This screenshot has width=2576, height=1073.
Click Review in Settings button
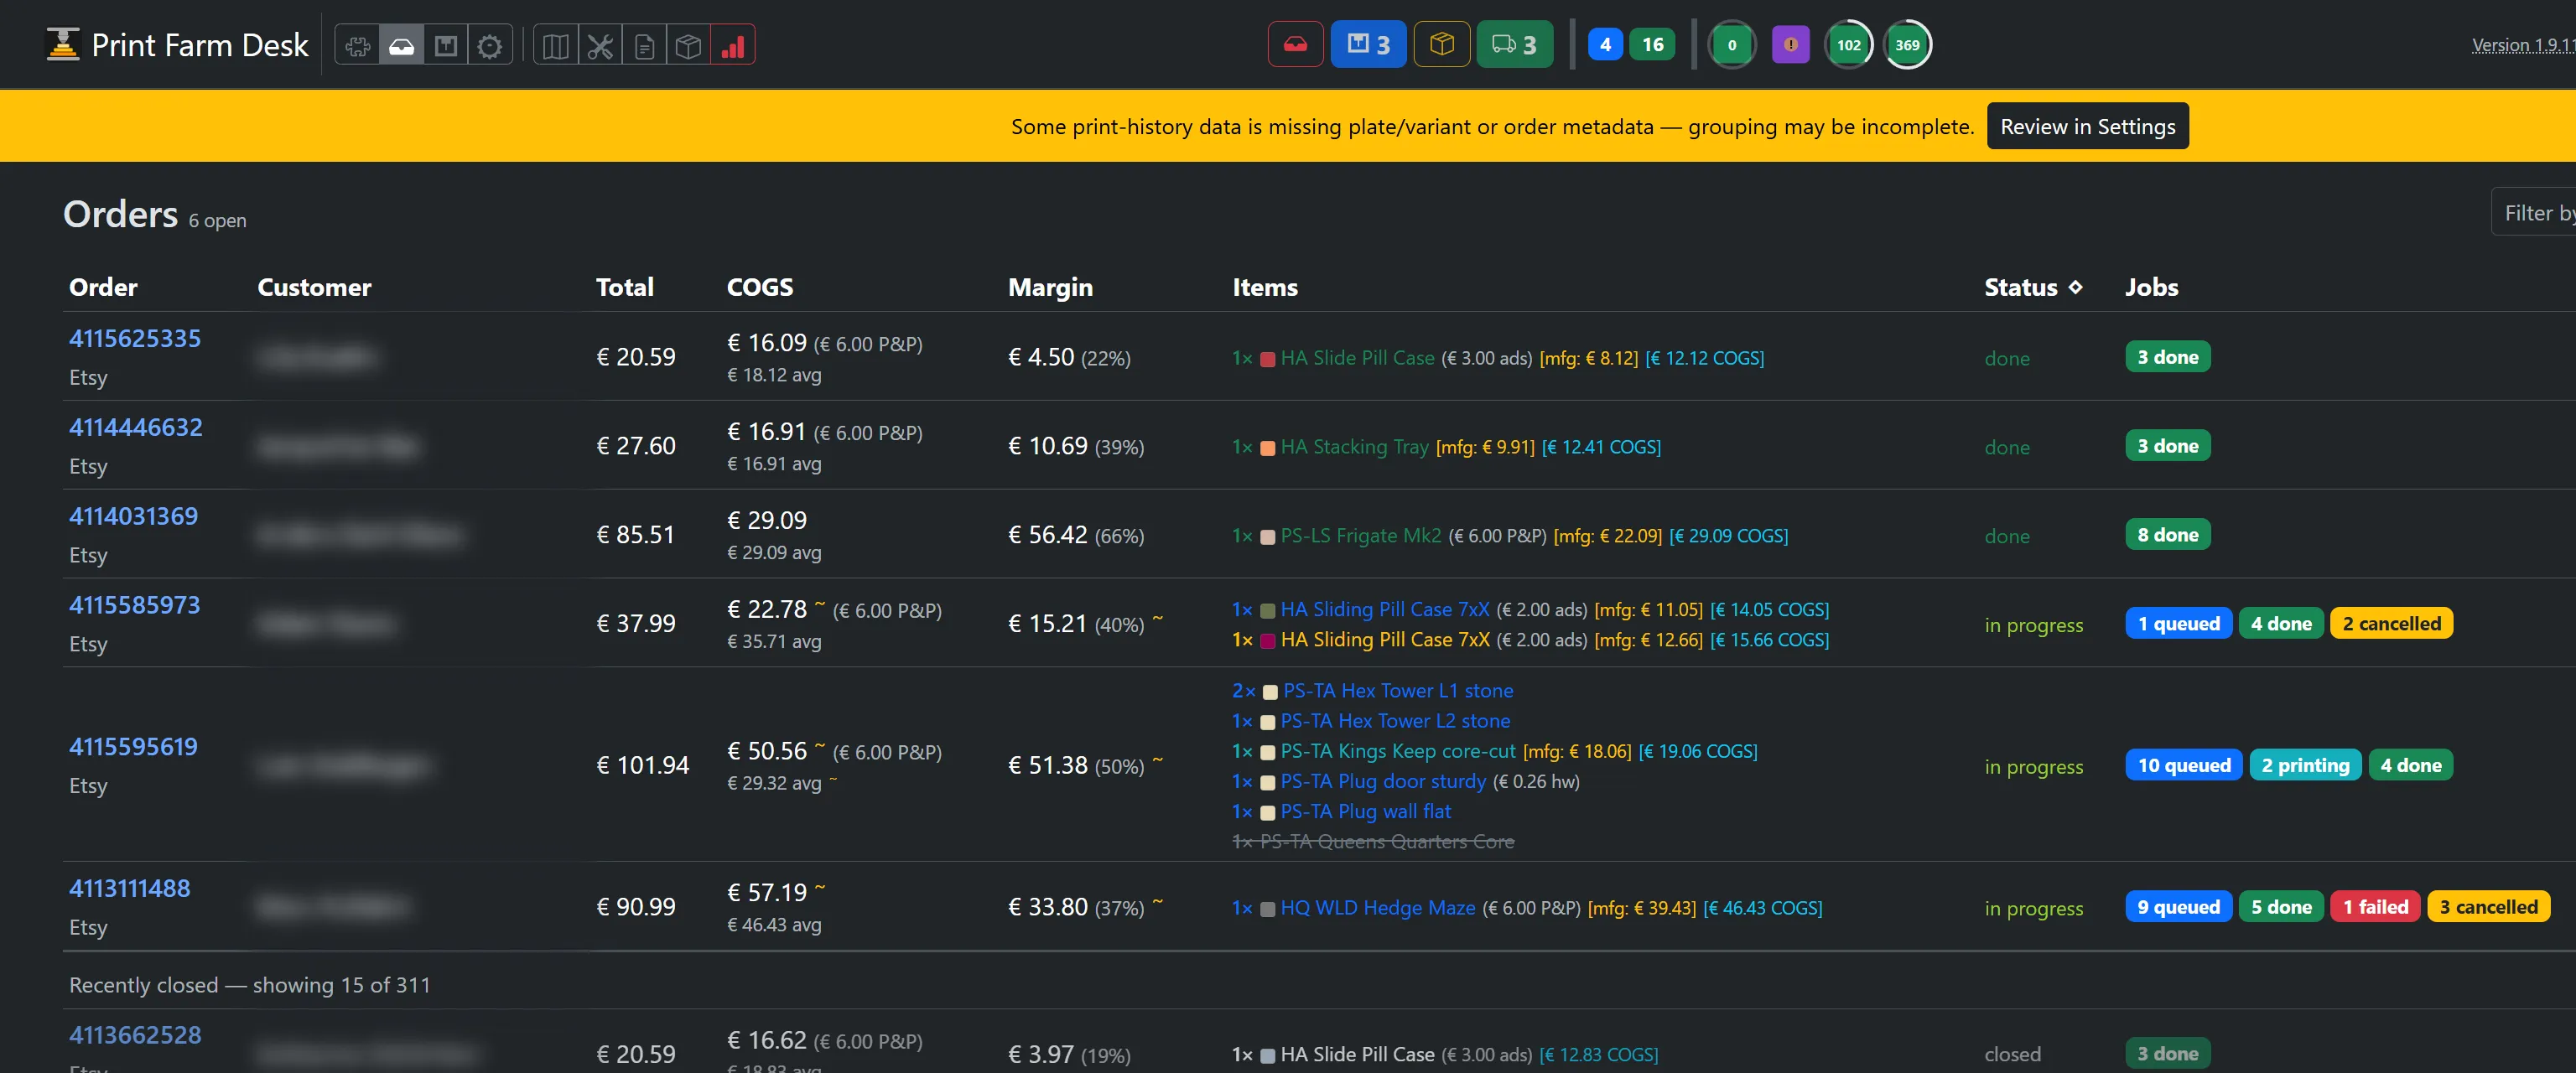pyautogui.click(x=2087, y=126)
